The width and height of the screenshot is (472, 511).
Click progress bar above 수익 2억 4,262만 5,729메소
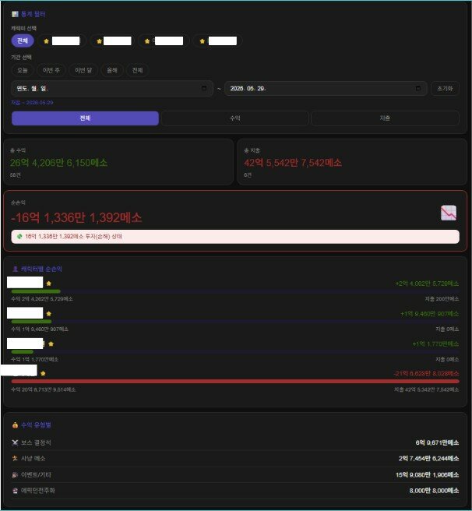pos(235,291)
